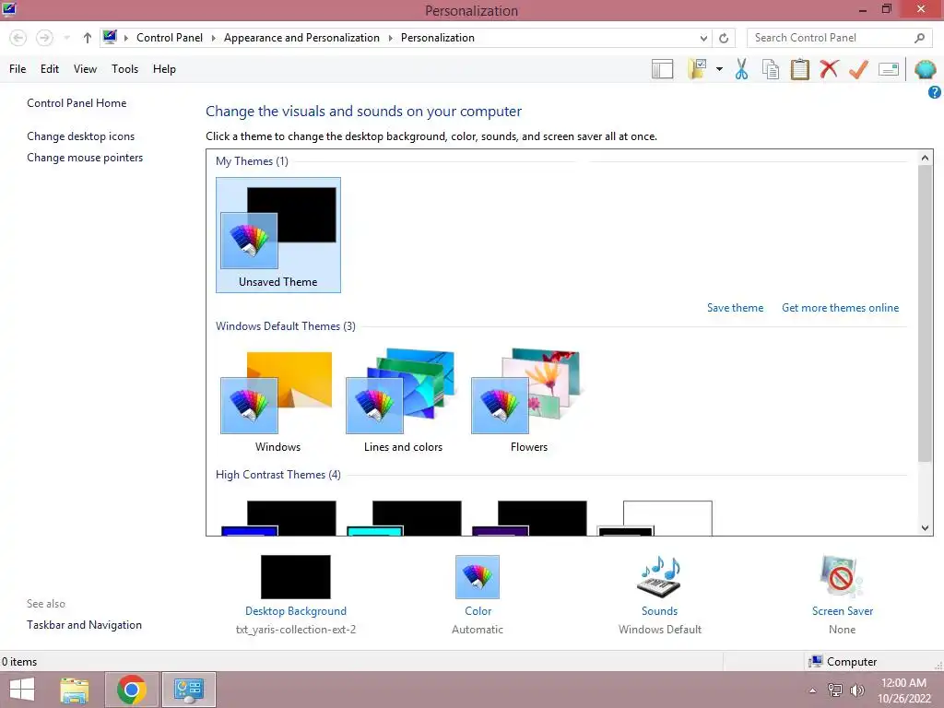Open Change desktop icons
The height and width of the screenshot is (708, 944).
coord(81,136)
